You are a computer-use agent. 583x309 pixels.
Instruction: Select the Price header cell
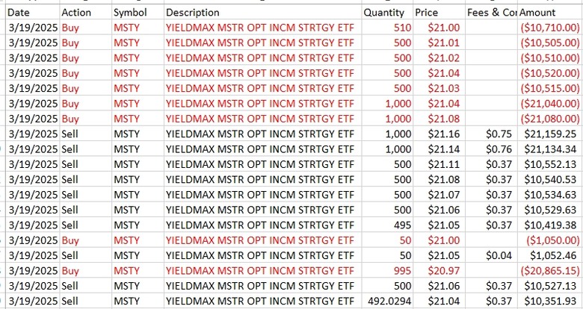click(439, 12)
